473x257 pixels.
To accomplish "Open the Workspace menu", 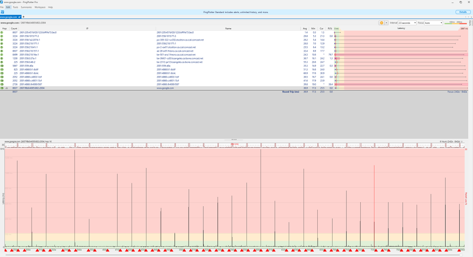I will pyautogui.click(x=40, y=7).
